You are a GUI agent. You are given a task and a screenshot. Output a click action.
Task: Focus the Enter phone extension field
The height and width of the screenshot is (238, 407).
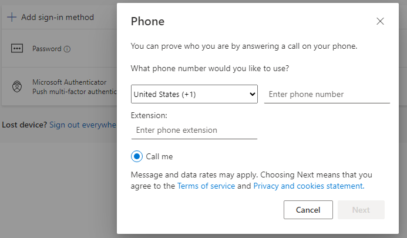click(194, 130)
